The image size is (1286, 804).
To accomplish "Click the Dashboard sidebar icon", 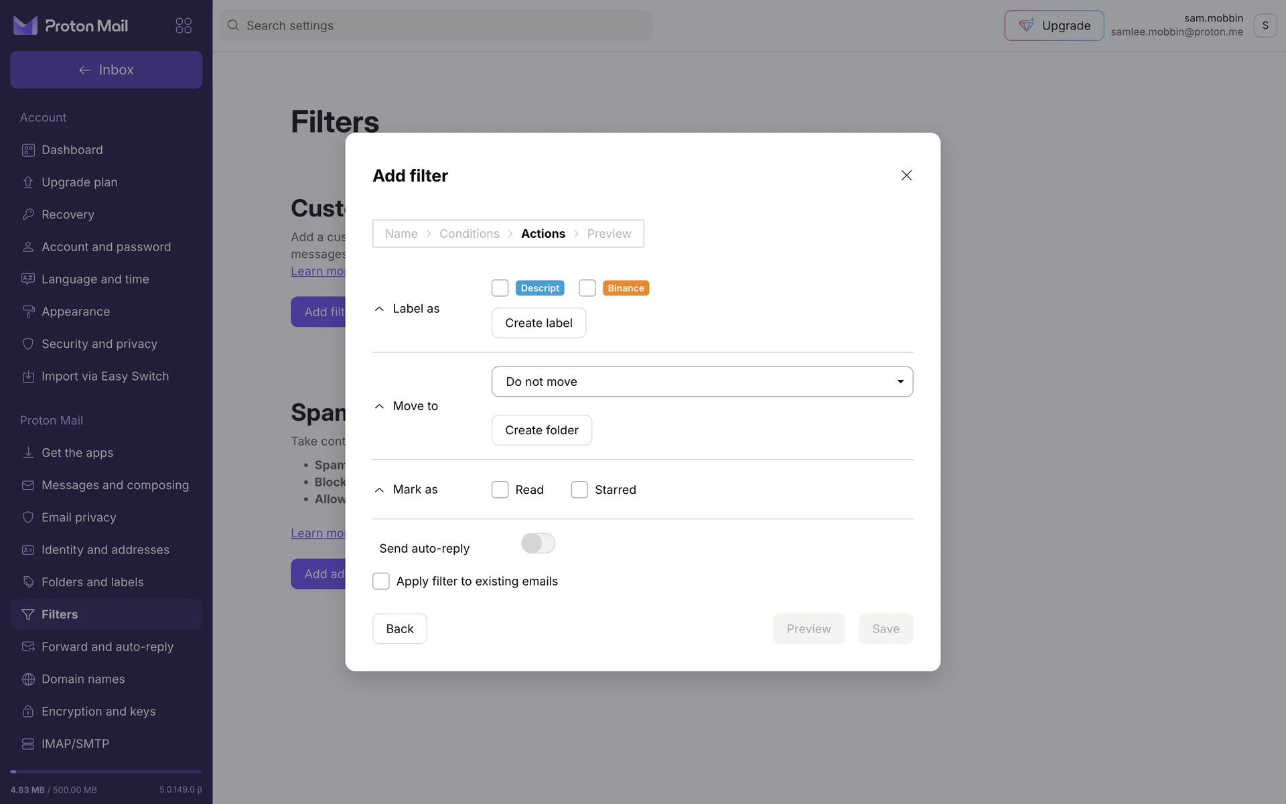I will pos(28,150).
